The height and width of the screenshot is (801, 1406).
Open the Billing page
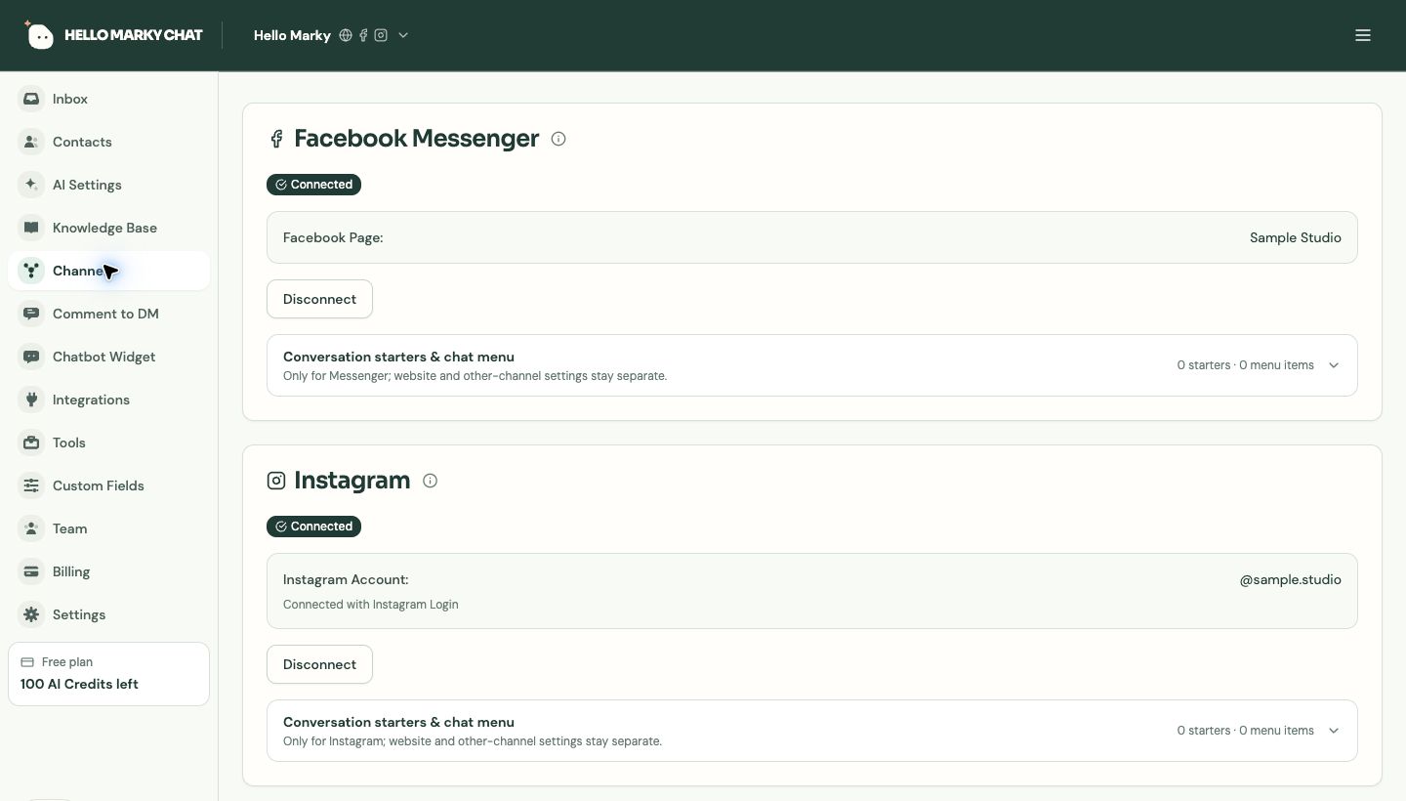coord(108,571)
